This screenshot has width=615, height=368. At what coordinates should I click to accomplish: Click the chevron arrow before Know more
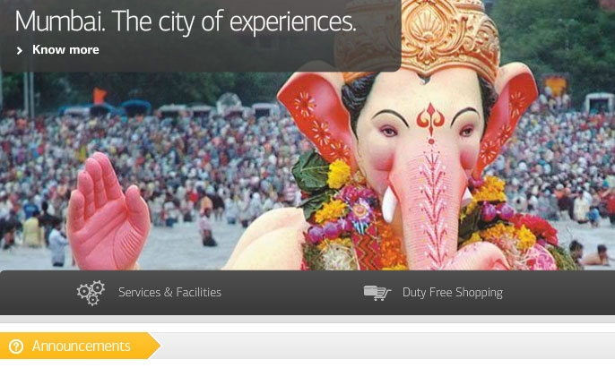pos(19,50)
